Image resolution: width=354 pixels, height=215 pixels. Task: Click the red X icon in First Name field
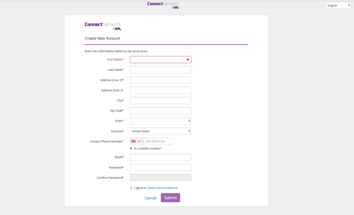(x=188, y=60)
